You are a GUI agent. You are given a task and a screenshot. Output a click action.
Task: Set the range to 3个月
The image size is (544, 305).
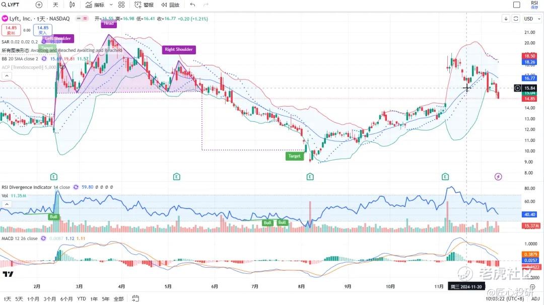pyautogui.click(x=49, y=299)
